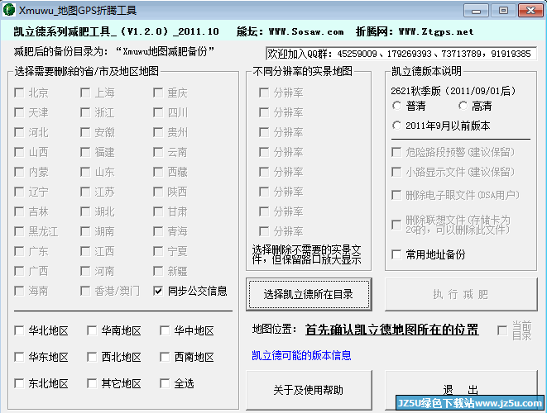Check the 甘肃 checkbox
The height and width of the screenshot is (413, 547).
point(158,211)
